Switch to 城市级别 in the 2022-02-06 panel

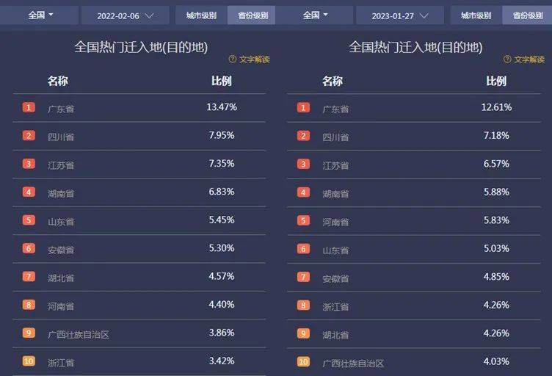tap(201, 15)
